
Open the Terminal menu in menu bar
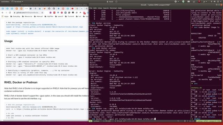113,8
